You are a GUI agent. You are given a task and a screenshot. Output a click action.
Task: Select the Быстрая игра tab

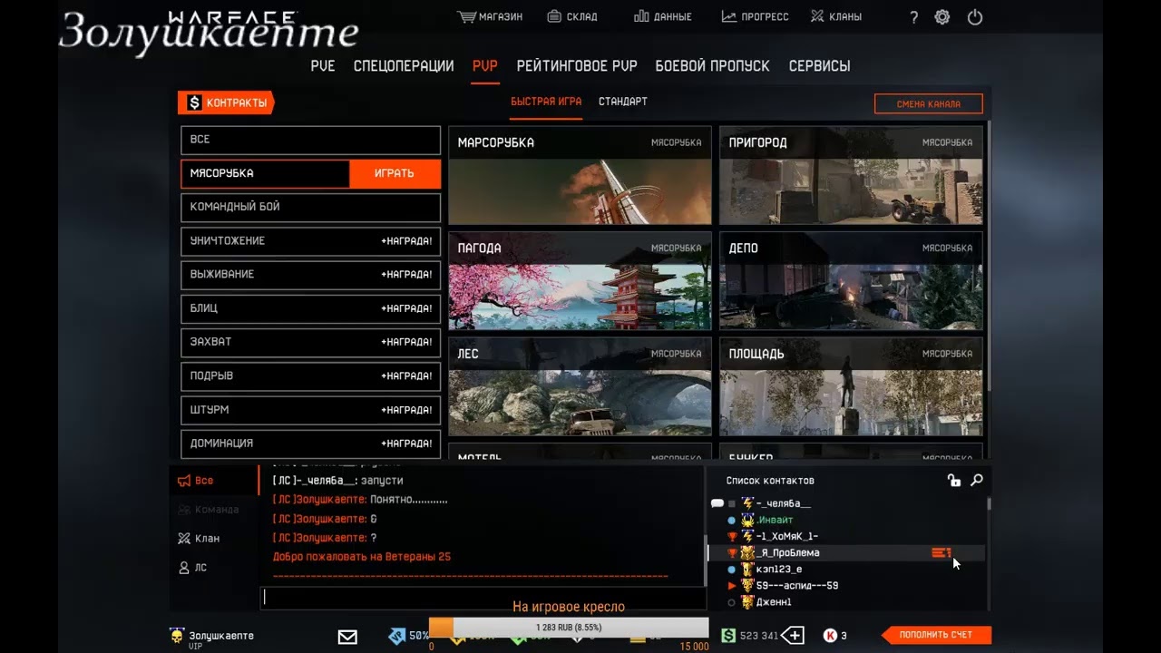point(546,102)
